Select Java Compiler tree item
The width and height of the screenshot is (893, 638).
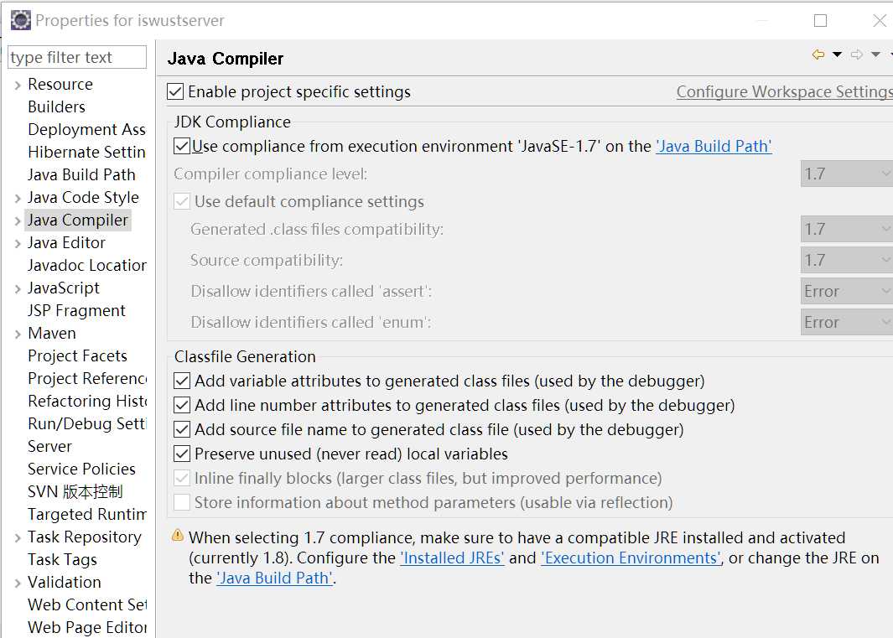tap(78, 220)
